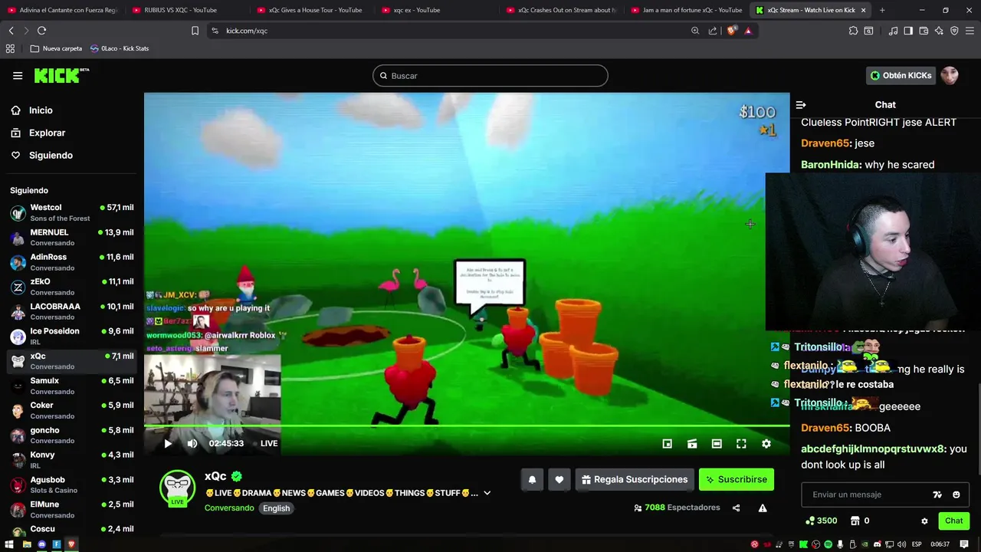Open AdinRoss channel in following list
This screenshot has width=981, height=552.
click(x=71, y=262)
